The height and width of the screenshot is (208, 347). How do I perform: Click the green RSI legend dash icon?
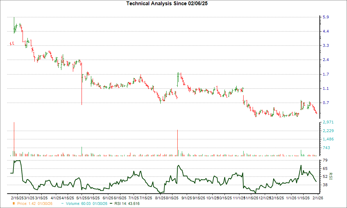click(110, 204)
